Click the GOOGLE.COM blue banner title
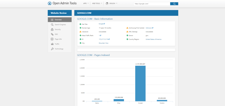The width and height of the screenshot is (225, 106). (84, 13)
